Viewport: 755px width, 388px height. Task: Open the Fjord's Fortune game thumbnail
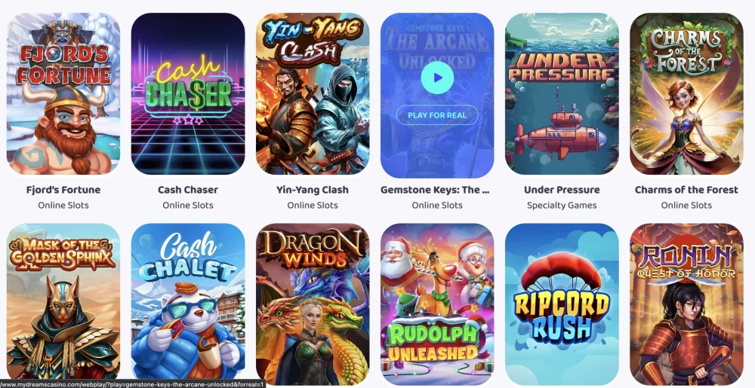pos(63,93)
